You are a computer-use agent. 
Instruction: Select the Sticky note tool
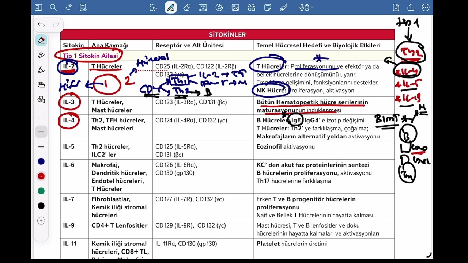click(x=268, y=7)
